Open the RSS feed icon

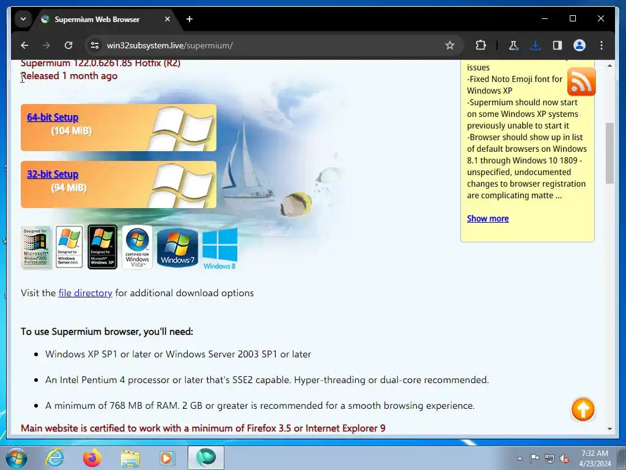(581, 81)
